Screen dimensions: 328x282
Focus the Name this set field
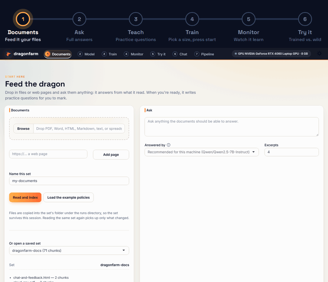coord(69,181)
